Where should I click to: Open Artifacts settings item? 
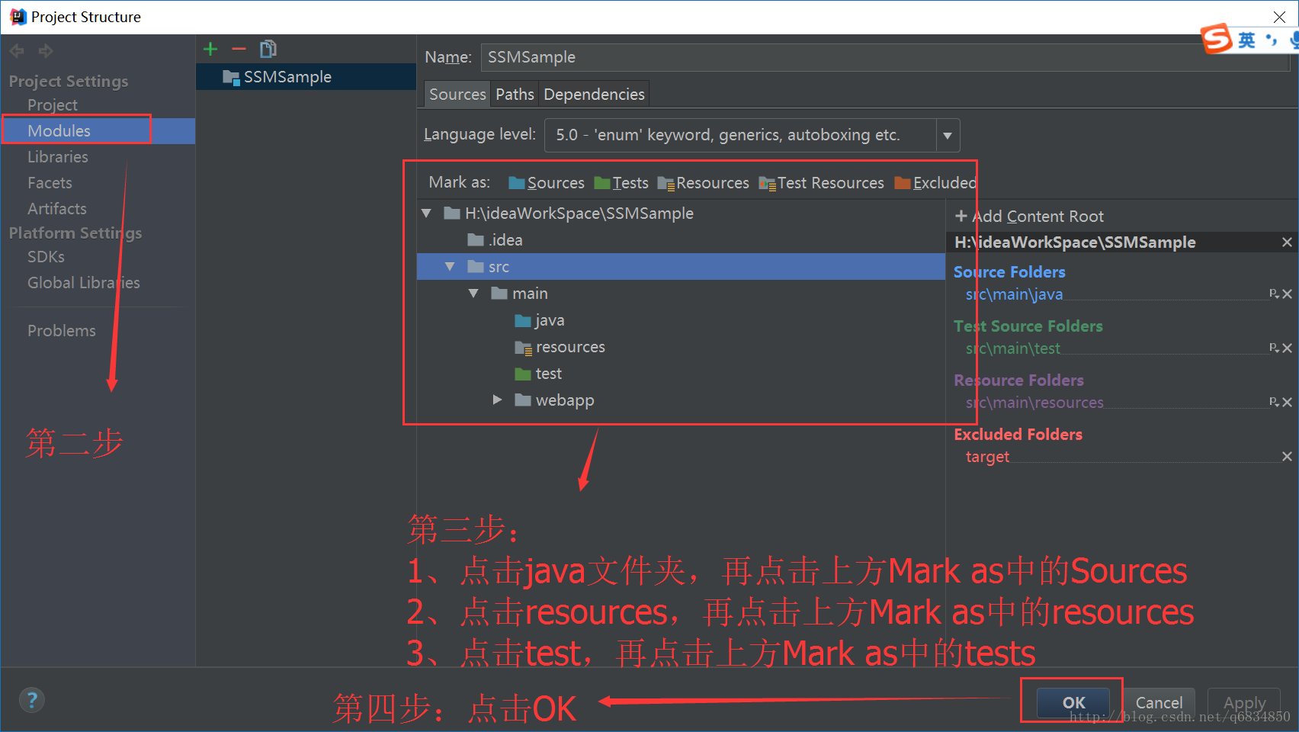coord(57,208)
